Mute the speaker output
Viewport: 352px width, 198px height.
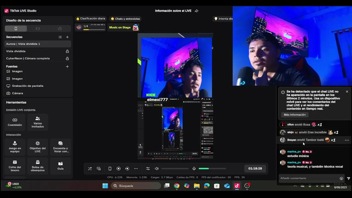157,169
